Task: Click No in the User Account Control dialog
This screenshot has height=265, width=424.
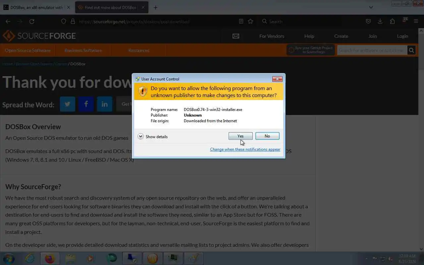Action: click(267, 136)
